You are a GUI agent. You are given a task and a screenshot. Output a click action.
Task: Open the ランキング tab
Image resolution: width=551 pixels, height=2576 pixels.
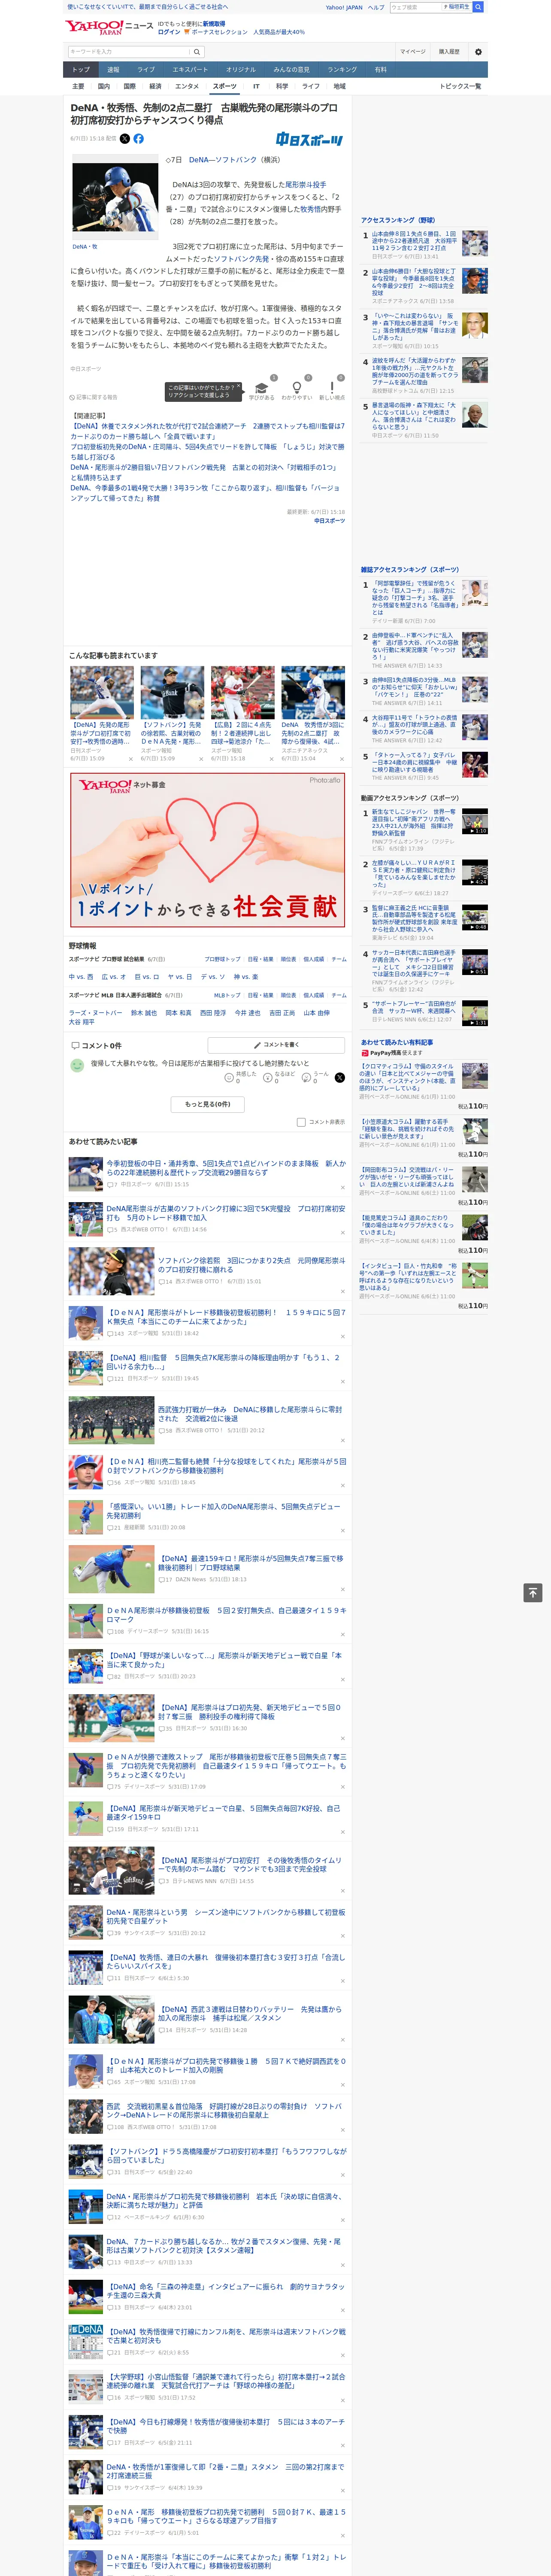pos(342,70)
